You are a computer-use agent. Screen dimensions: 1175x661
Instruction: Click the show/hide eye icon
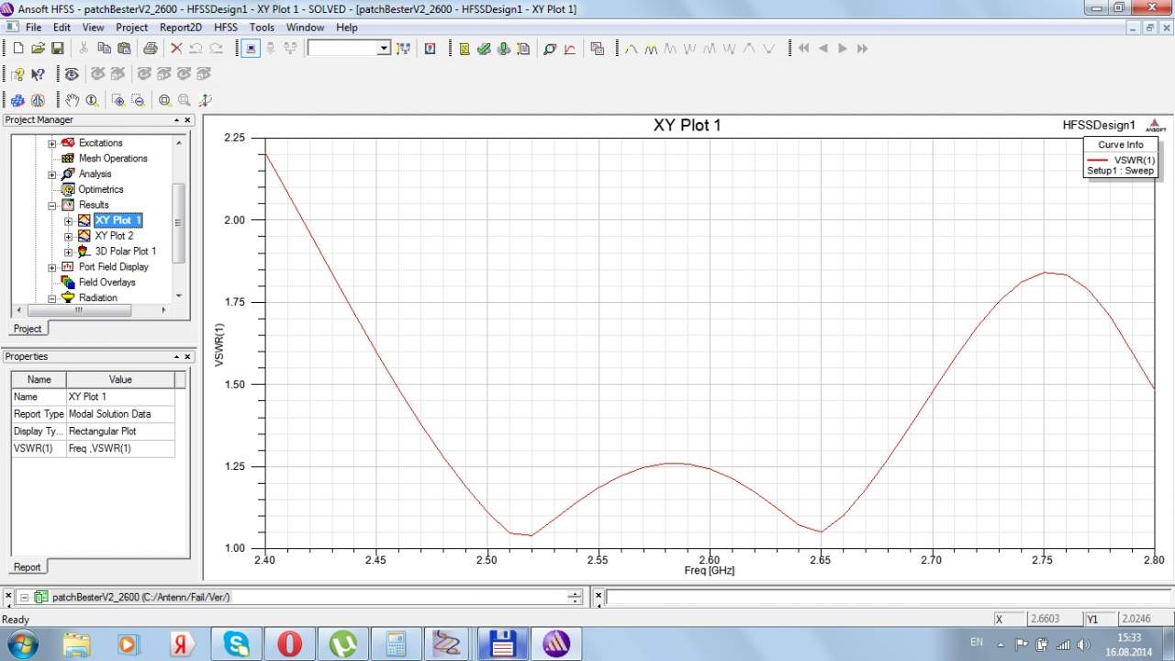72,74
